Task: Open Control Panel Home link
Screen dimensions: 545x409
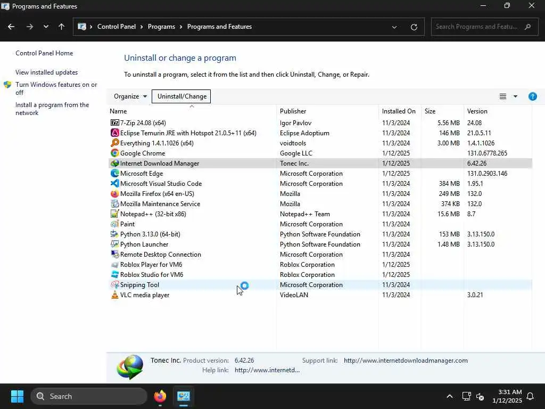Action: click(44, 53)
